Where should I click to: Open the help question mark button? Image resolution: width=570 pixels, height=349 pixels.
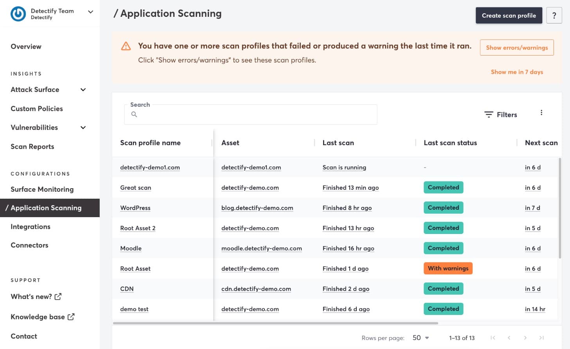tap(554, 15)
